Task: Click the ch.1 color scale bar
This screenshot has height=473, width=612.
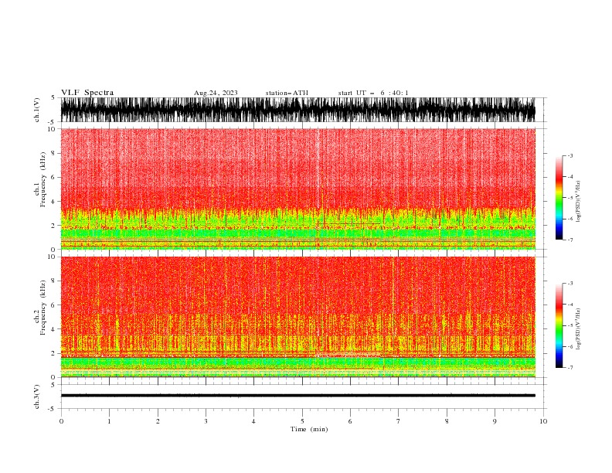Action: [559, 198]
